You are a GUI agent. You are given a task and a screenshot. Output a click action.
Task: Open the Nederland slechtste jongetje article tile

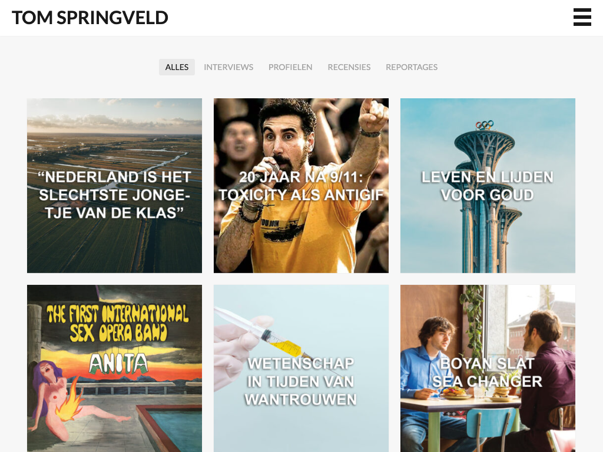click(x=114, y=185)
